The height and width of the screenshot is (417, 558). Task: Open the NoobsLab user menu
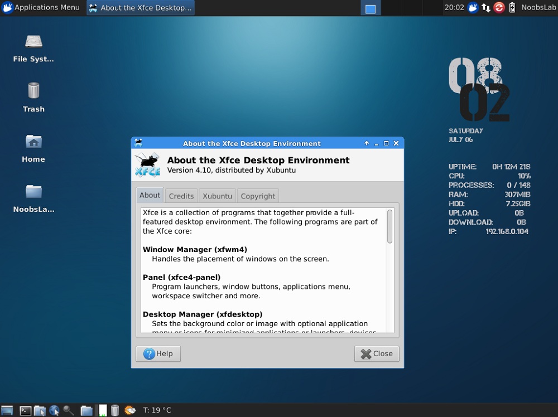[538, 7]
